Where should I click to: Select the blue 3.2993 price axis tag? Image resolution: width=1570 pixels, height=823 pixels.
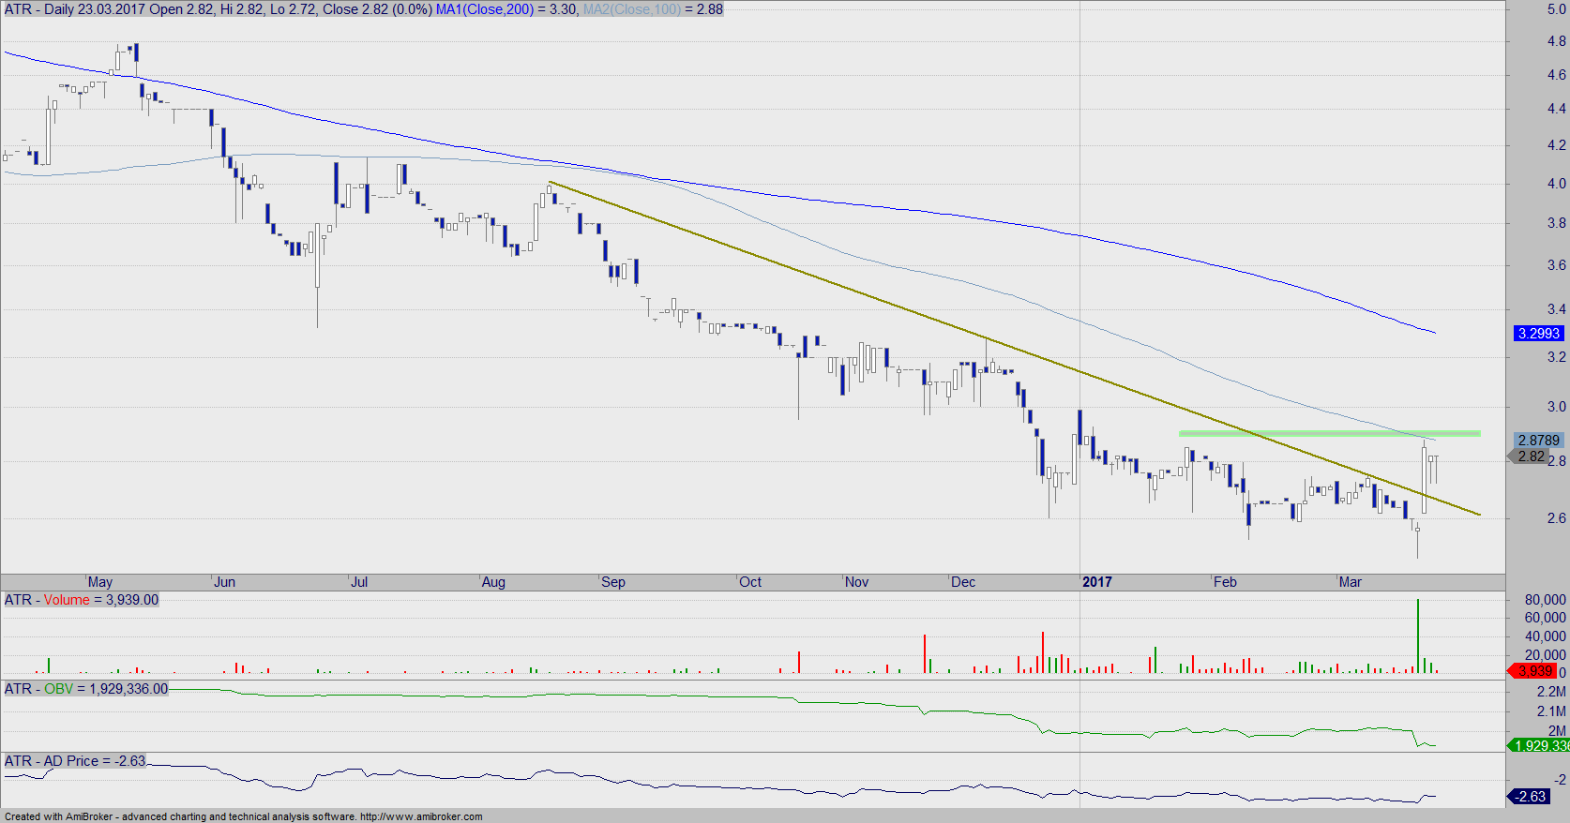click(1538, 333)
